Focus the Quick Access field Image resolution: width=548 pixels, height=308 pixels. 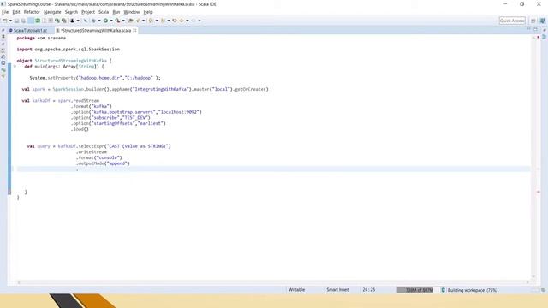click(512, 21)
